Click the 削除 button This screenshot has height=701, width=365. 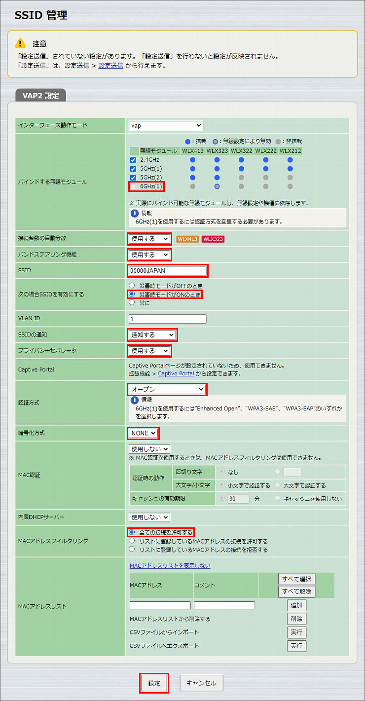tap(296, 619)
